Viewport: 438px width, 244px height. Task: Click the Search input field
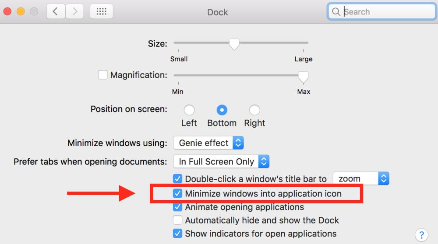(388, 12)
